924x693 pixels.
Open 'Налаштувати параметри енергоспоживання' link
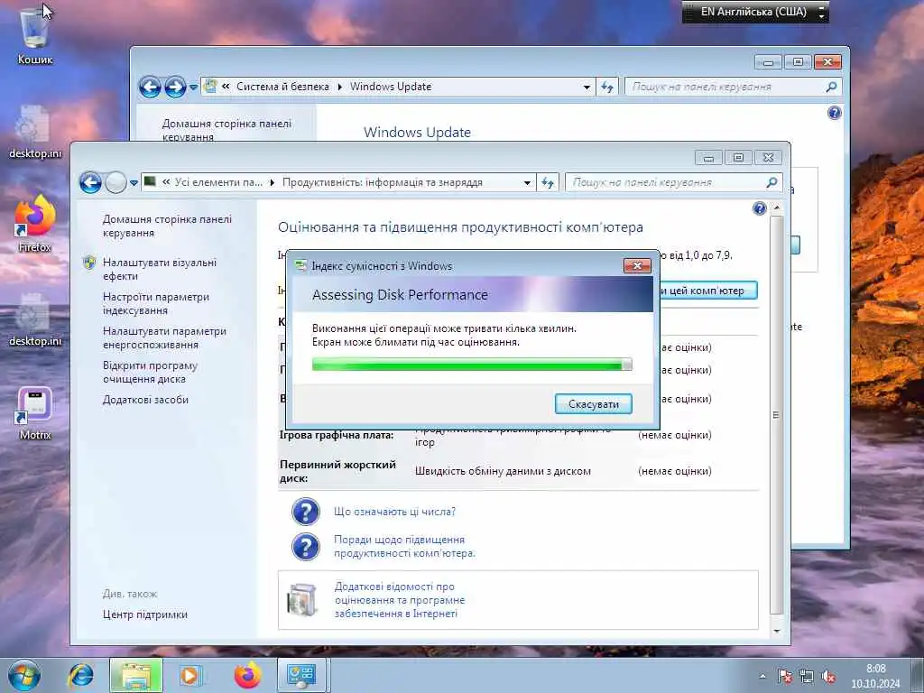(x=164, y=337)
